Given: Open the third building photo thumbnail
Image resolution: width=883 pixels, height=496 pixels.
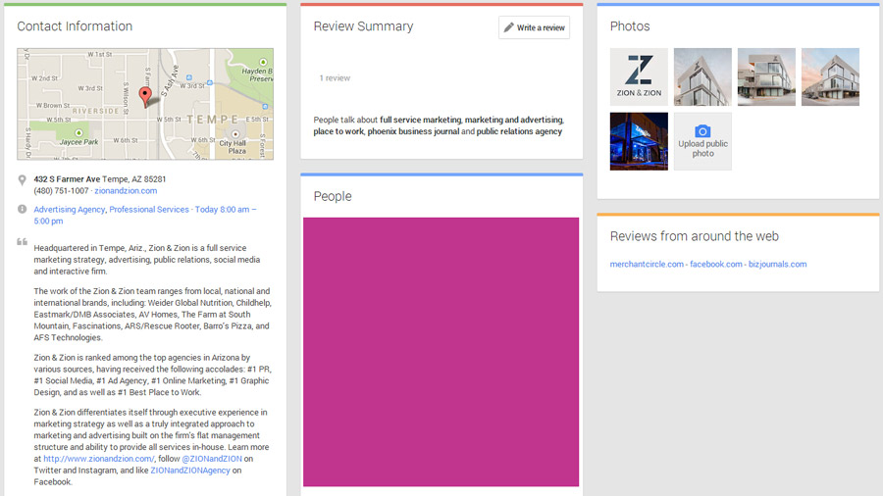Looking at the screenshot, I should pyautogui.click(x=766, y=77).
